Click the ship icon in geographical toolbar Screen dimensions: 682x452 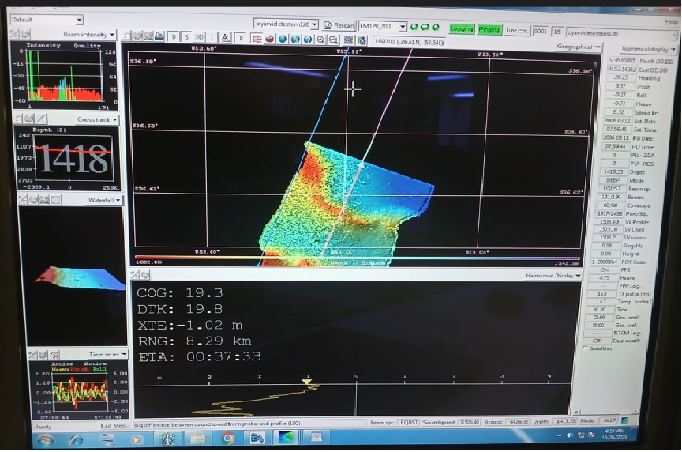point(269,39)
